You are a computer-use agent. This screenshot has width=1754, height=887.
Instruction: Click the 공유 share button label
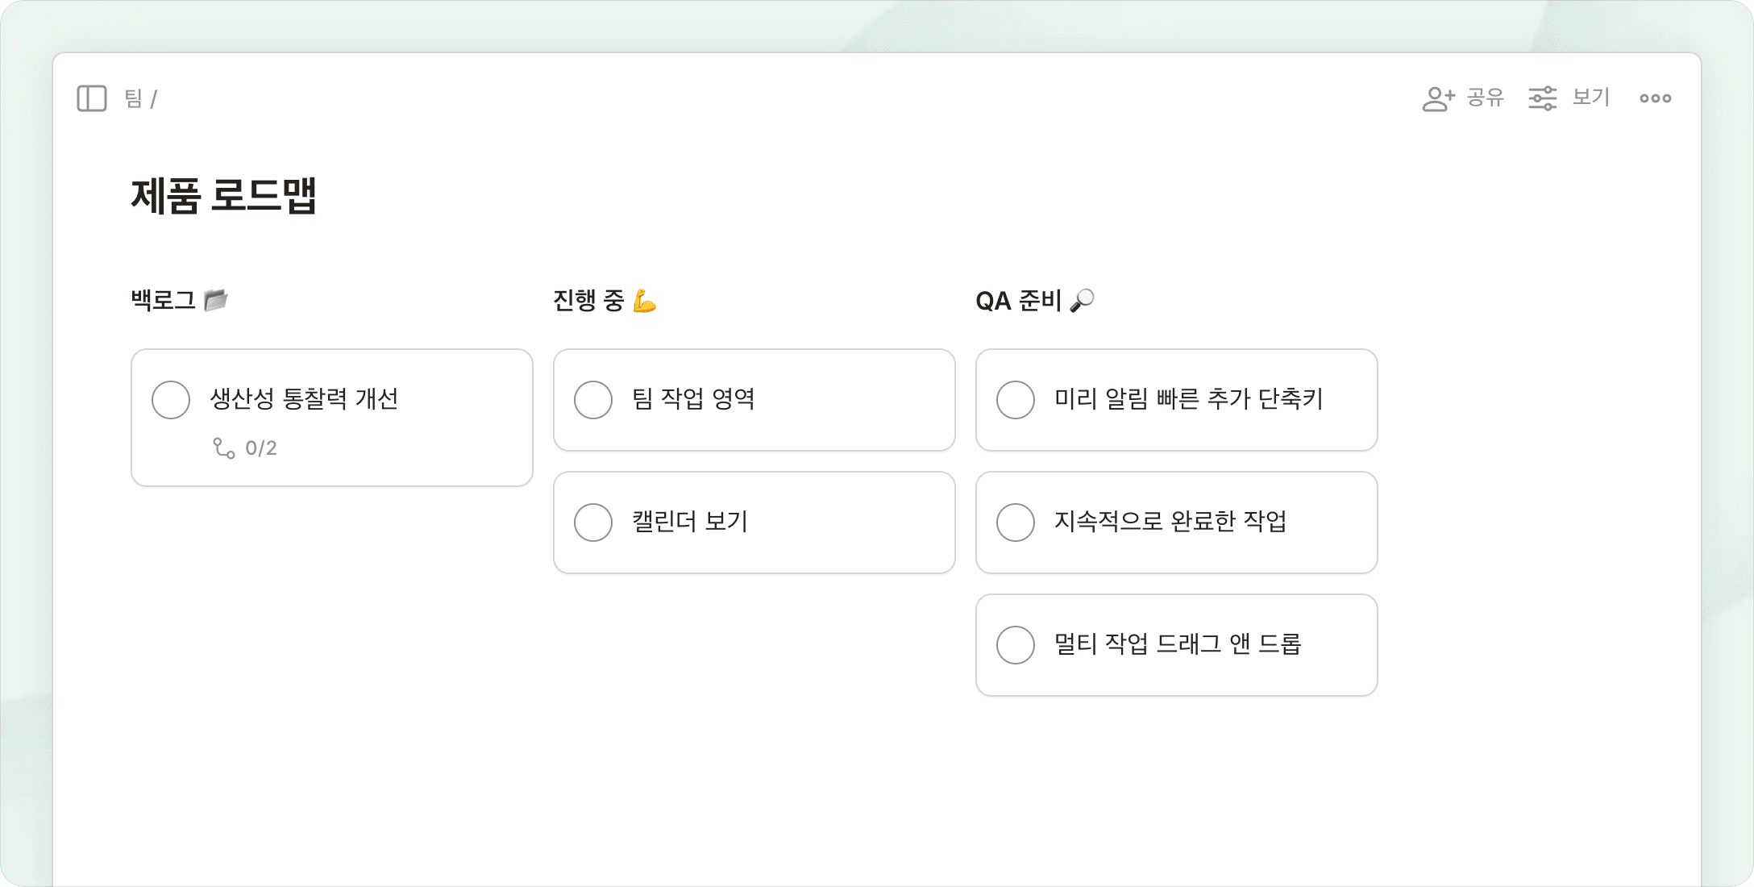(1486, 98)
